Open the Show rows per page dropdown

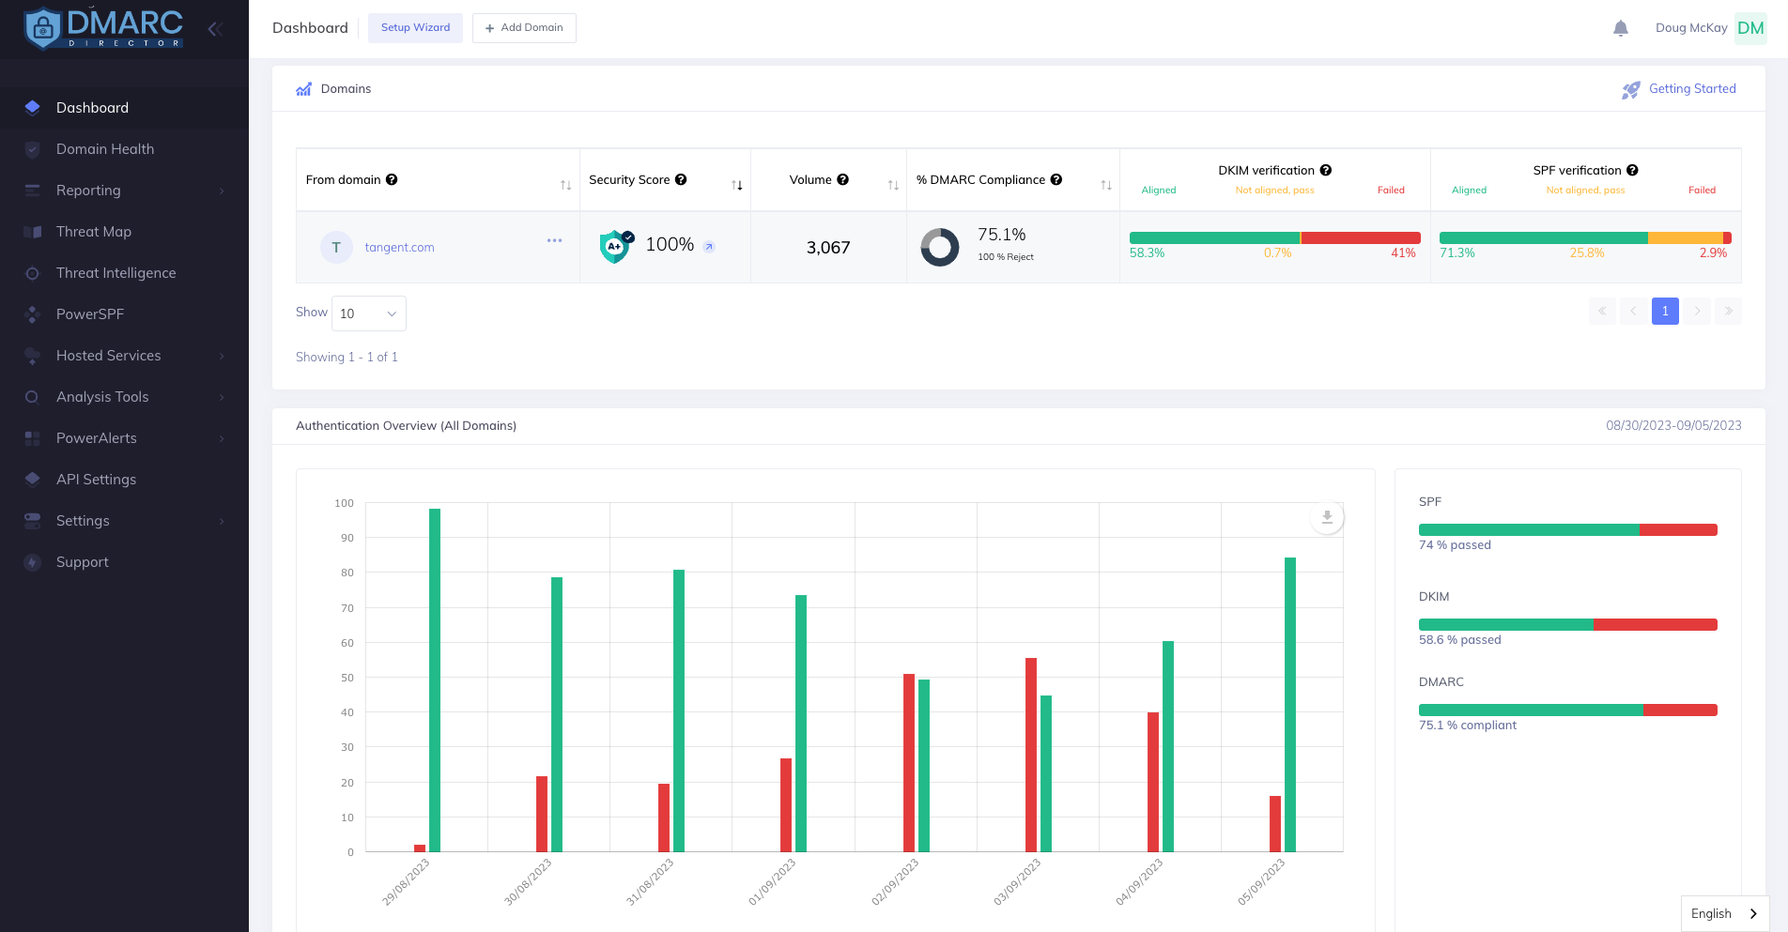(x=369, y=313)
